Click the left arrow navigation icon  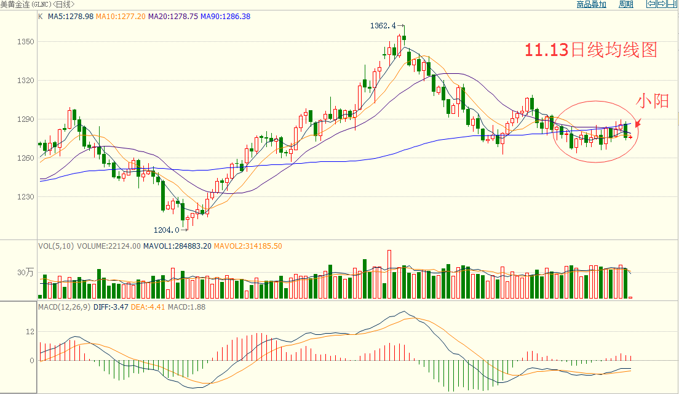(651, 4)
